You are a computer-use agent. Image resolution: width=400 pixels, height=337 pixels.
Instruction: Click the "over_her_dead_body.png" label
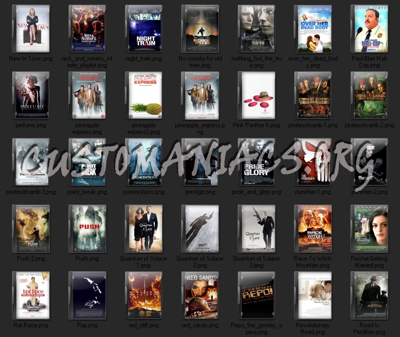point(313,62)
